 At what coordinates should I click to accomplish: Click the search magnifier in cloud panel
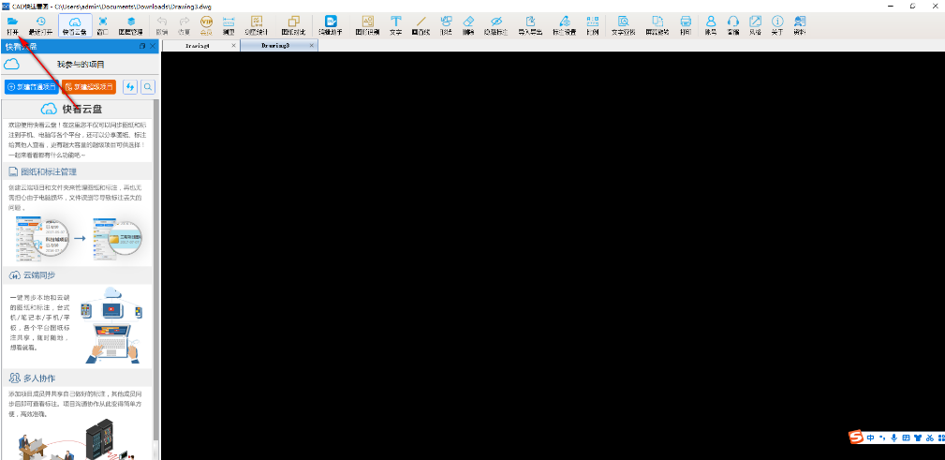pos(148,87)
